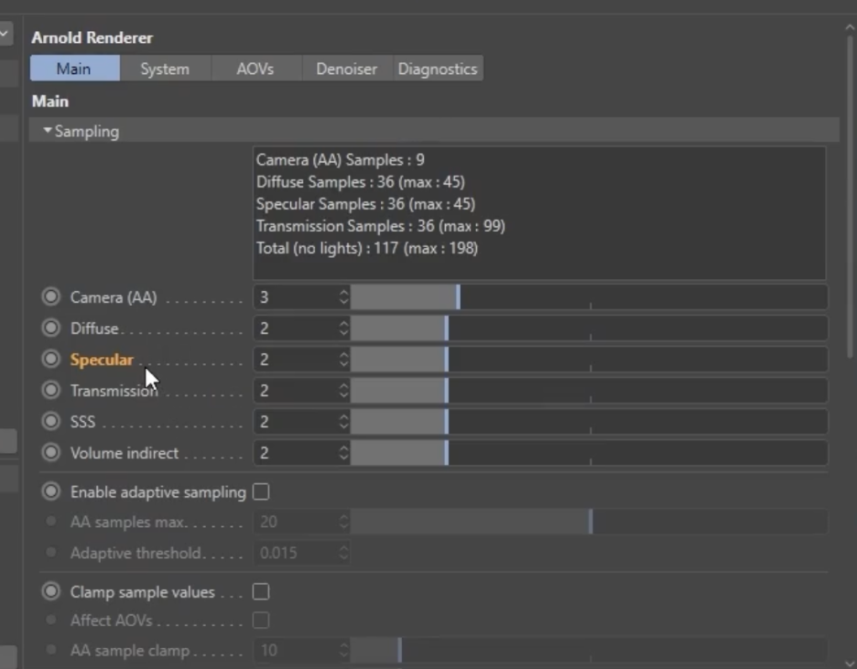This screenshot has width=857, height=669.
Task: Click Clamp sample values animation dot
Action: tap(51, 591)
